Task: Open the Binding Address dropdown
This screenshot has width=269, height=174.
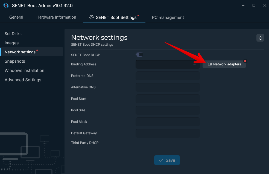Action: pyautogui.click(x=167, y=64)
